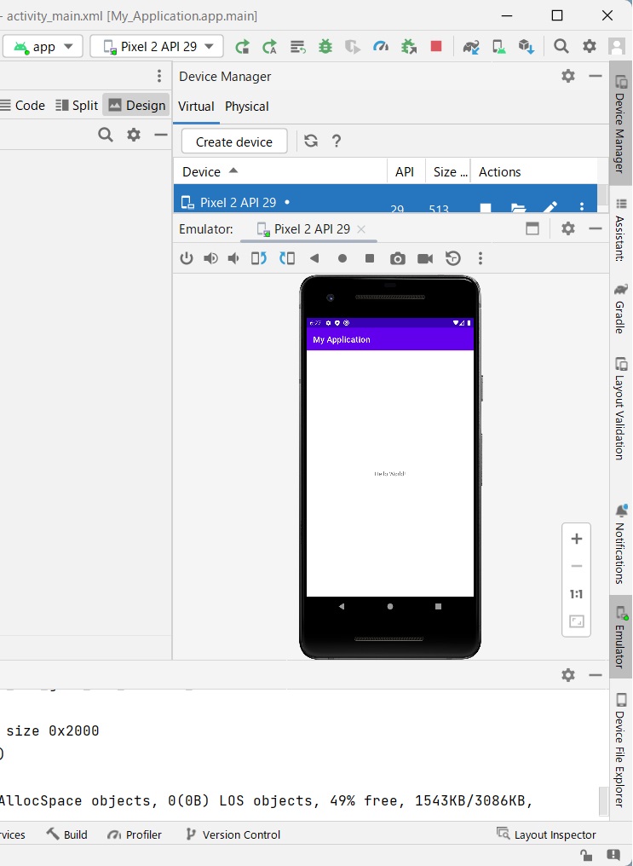The image size is (633, 866).
Task: Open emulator extended controls three dots
Action: [481, 258]
